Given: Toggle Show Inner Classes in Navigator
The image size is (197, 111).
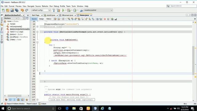Looking at the screenshot, I should (x=22, y=100).
